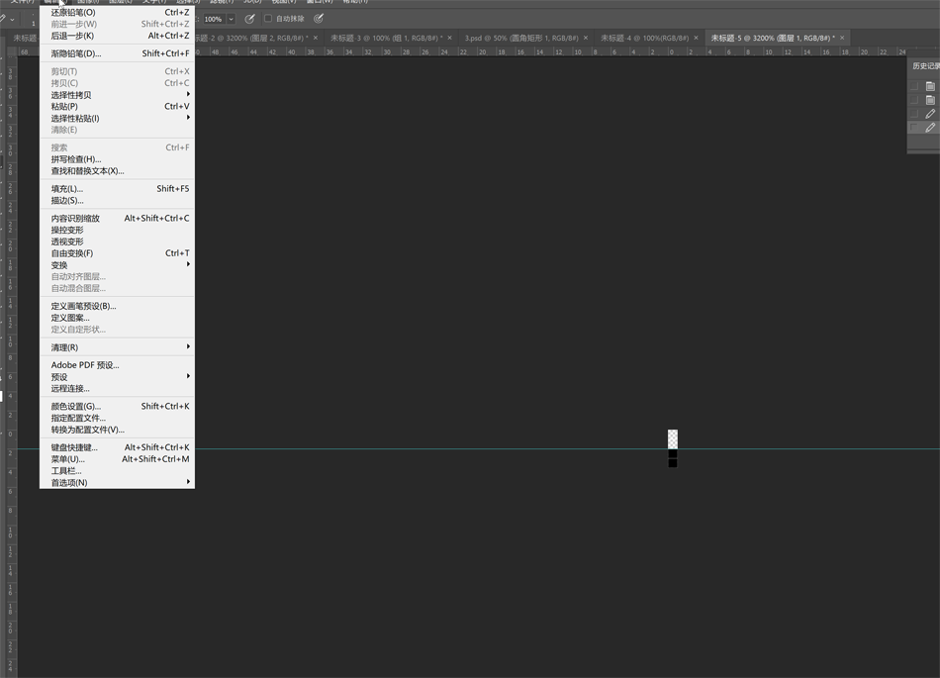Set history brush source on highlighted state
Viewport: 940px width, 678px height.
(x=914, y=127)
